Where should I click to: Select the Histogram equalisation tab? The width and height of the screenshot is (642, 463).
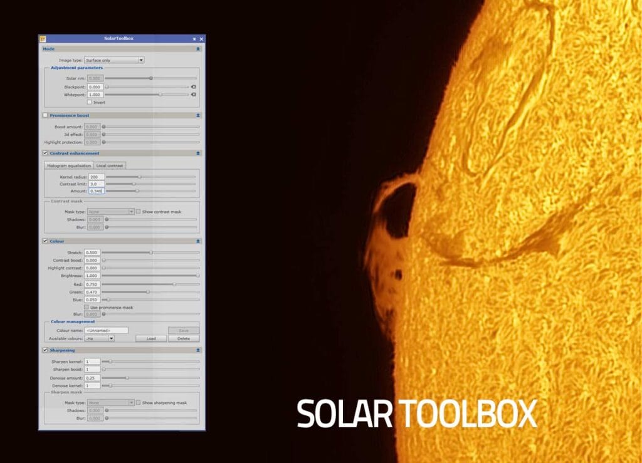click(x=69, y=165)
